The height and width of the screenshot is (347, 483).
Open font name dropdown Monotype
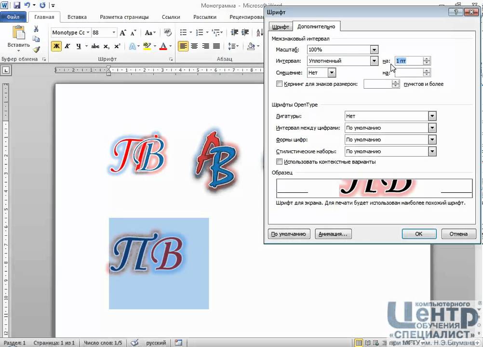(88, 32)
